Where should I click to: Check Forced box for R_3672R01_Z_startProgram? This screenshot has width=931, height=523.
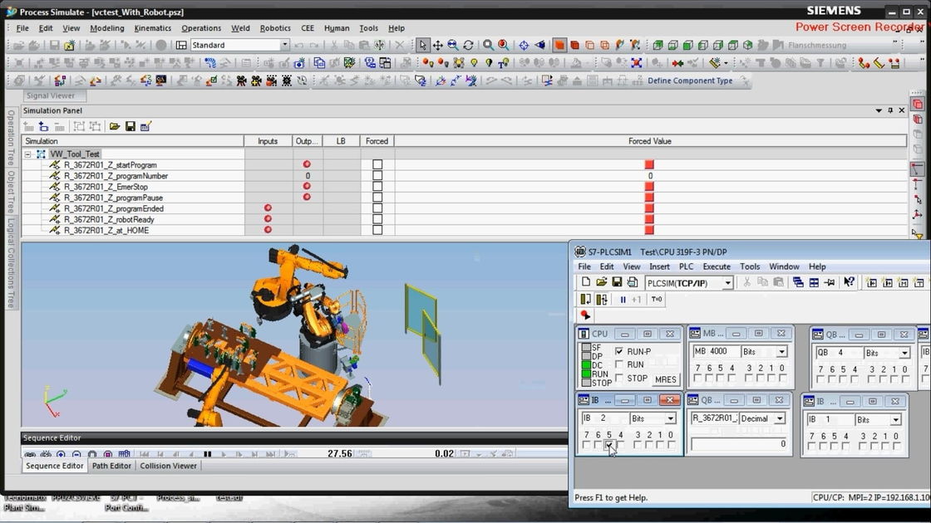pos(377,165)
